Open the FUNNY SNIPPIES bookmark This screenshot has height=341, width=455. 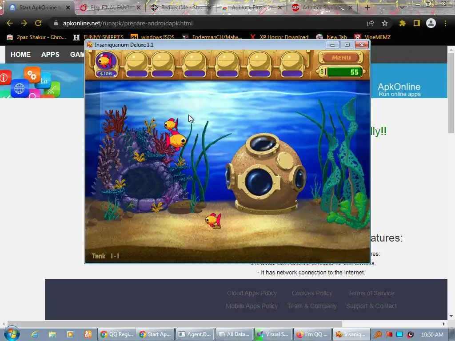98,37
